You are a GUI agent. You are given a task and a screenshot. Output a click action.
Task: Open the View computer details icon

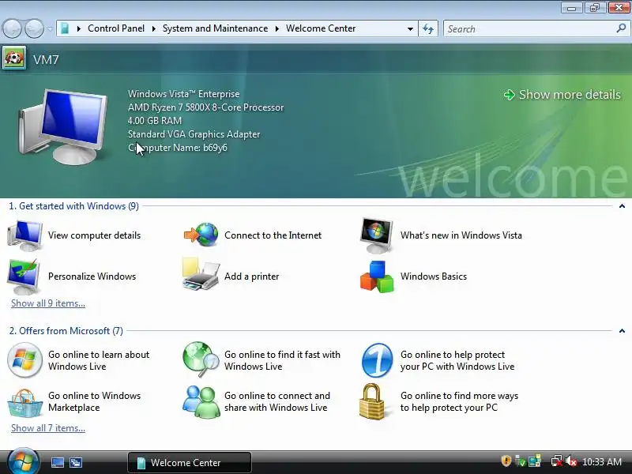[25, 235]
